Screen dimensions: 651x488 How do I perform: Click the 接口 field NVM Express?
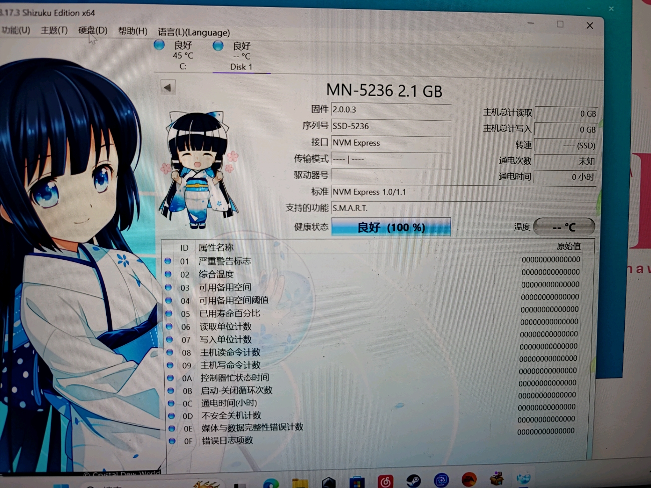point(391,143)
